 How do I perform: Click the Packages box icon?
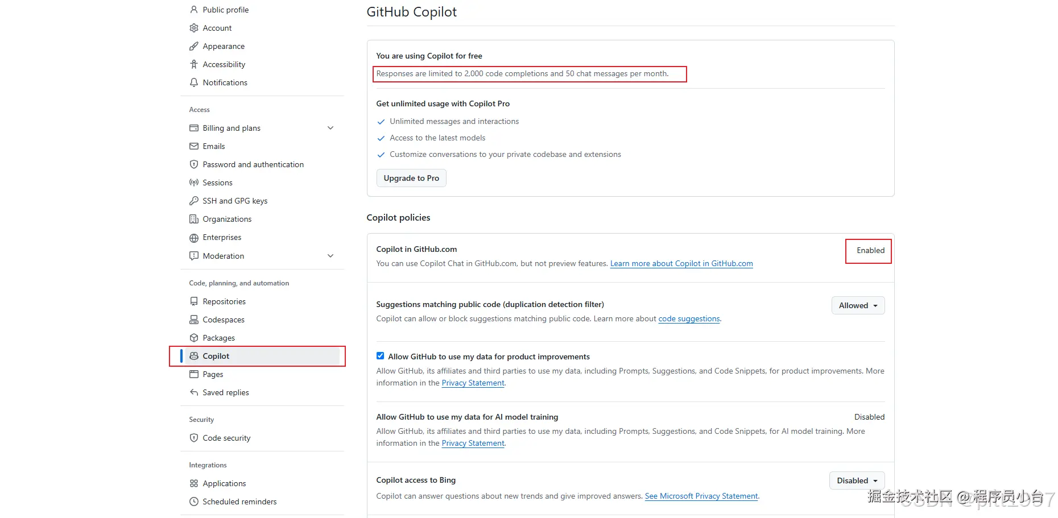click(x=194, y=338)
